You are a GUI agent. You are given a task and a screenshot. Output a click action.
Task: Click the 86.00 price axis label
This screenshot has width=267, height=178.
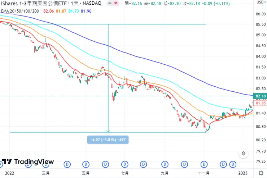click(261, 14)
